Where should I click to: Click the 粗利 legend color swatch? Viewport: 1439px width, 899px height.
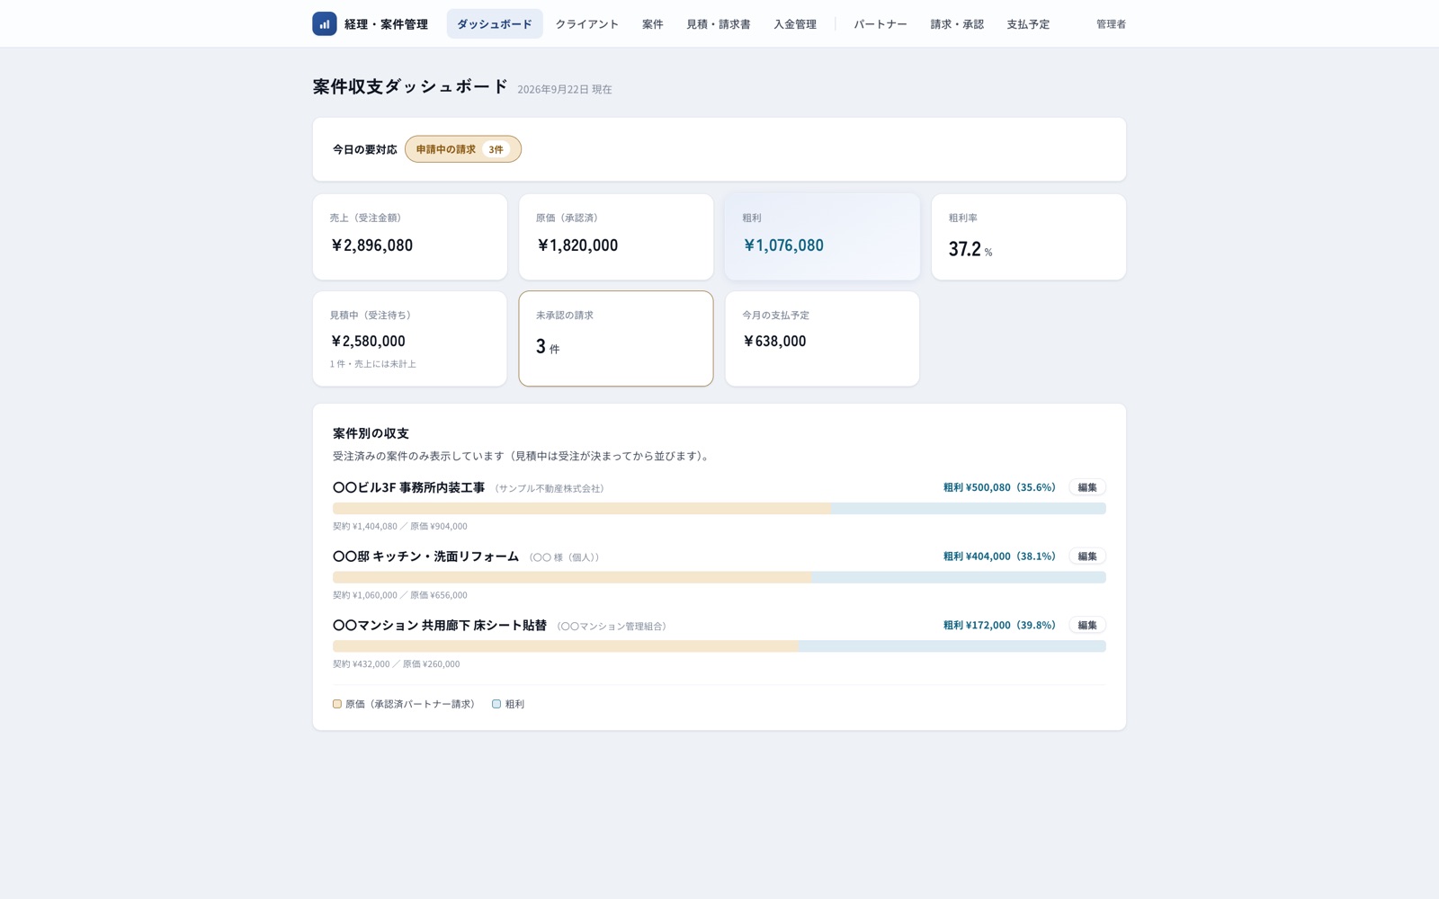(496, 704)
